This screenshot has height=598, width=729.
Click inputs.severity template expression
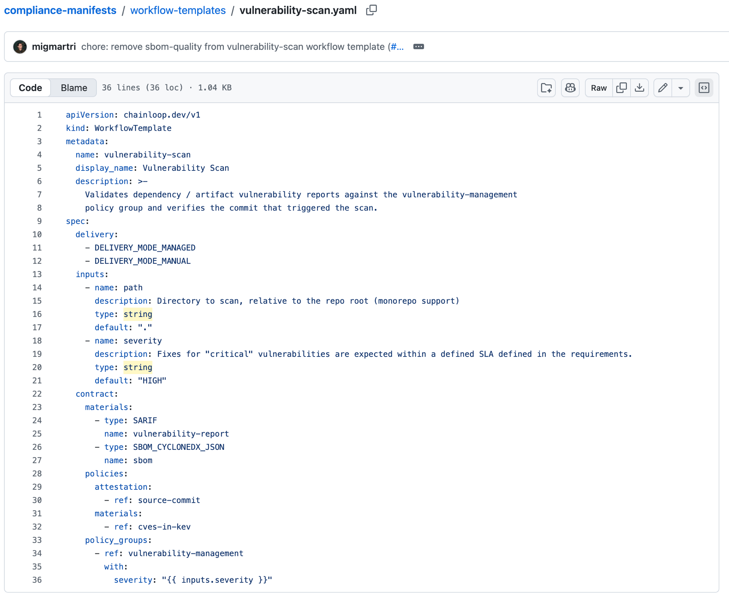coord(217,580)
